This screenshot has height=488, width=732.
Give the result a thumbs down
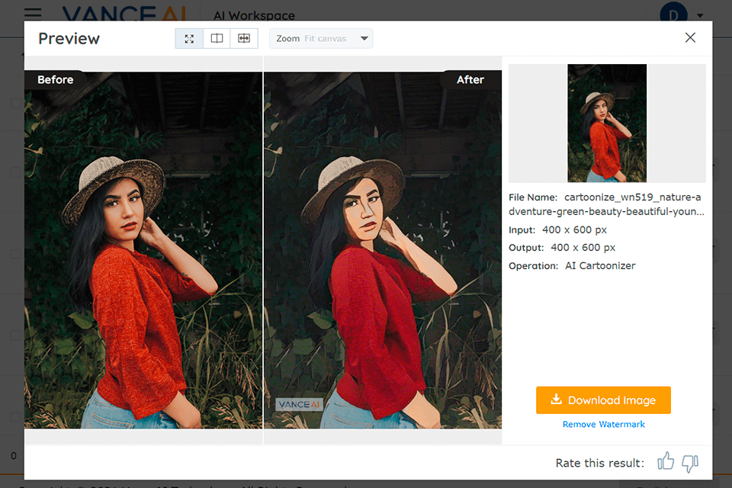coord(690,464)
